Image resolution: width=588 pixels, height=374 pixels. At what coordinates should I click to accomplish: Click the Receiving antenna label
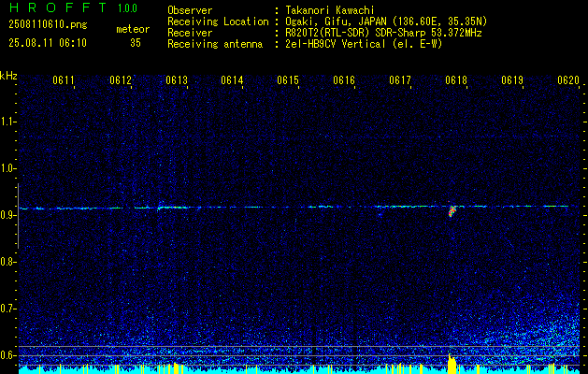(215, 44)
